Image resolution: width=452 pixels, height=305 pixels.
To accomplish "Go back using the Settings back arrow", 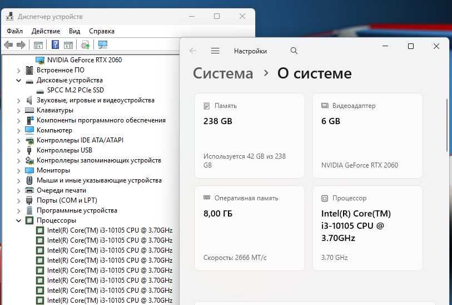I will click(x=192, y=51).
